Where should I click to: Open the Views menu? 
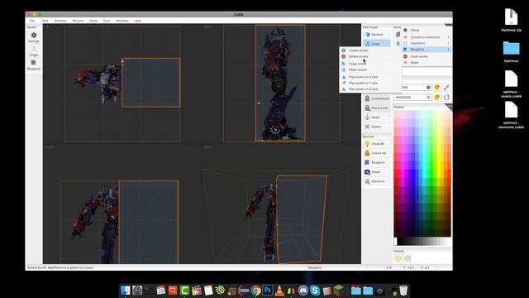click(x=93, y=21)
